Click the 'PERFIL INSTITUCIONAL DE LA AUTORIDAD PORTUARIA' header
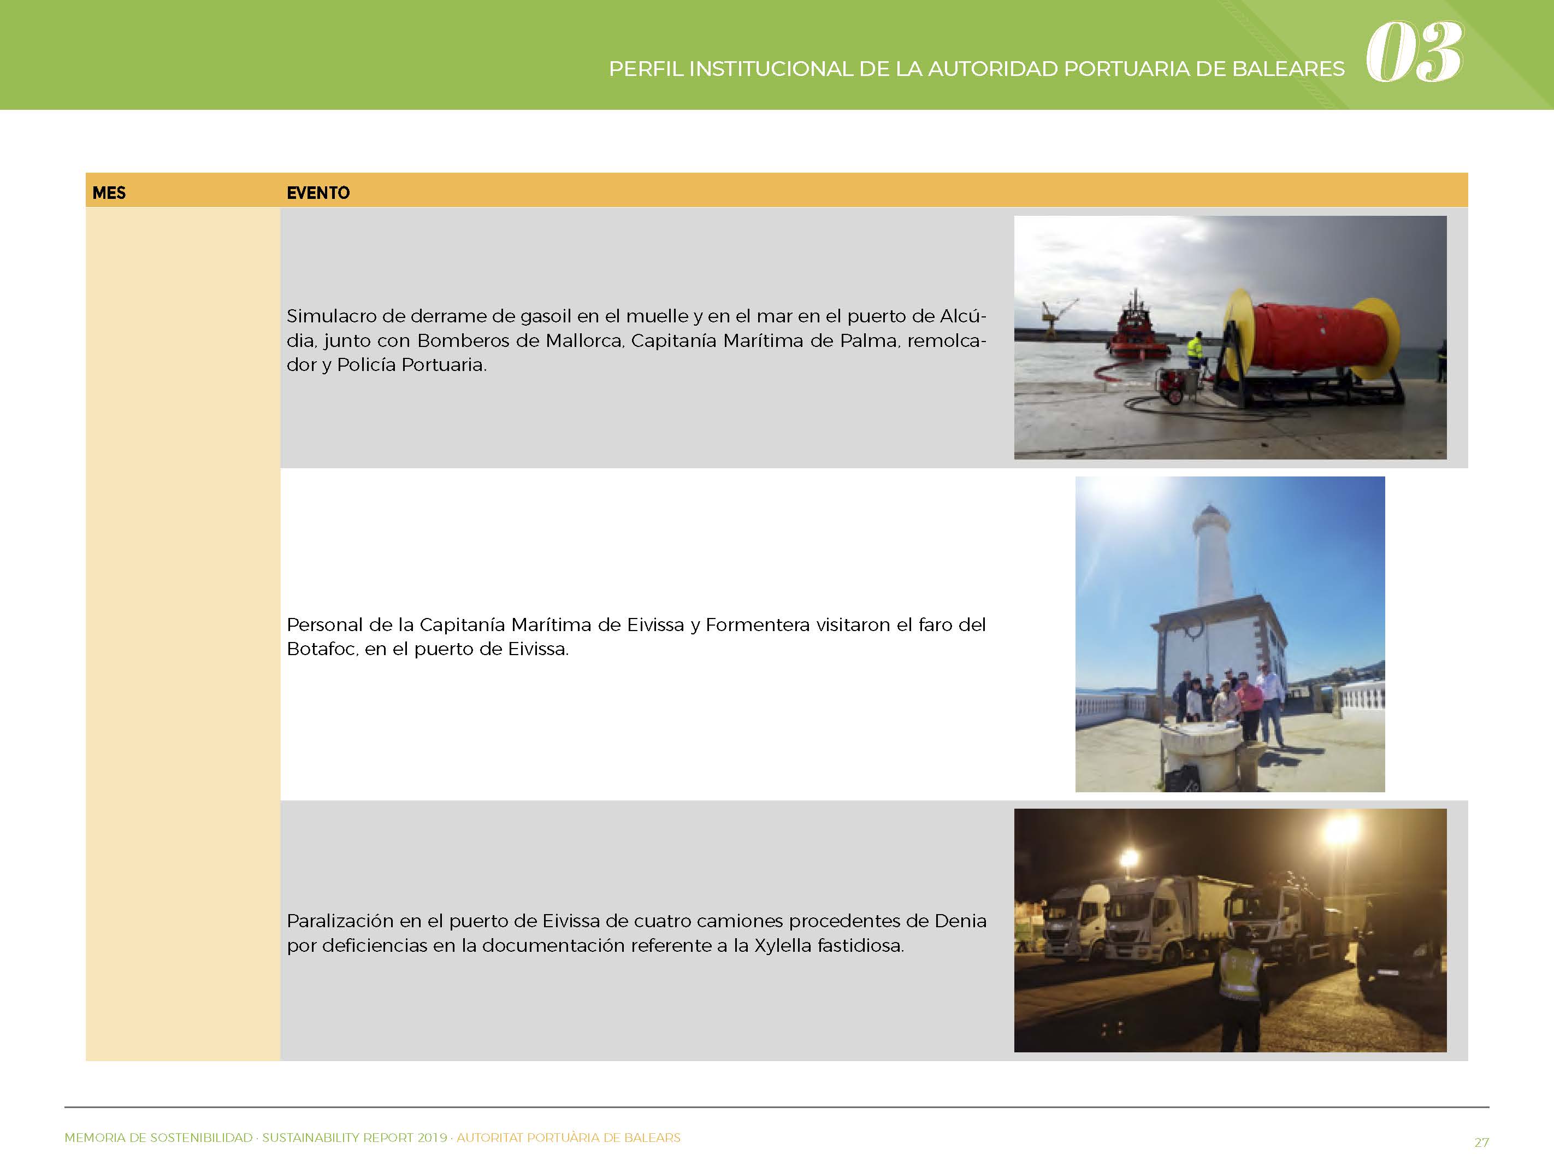 (977, 69)
